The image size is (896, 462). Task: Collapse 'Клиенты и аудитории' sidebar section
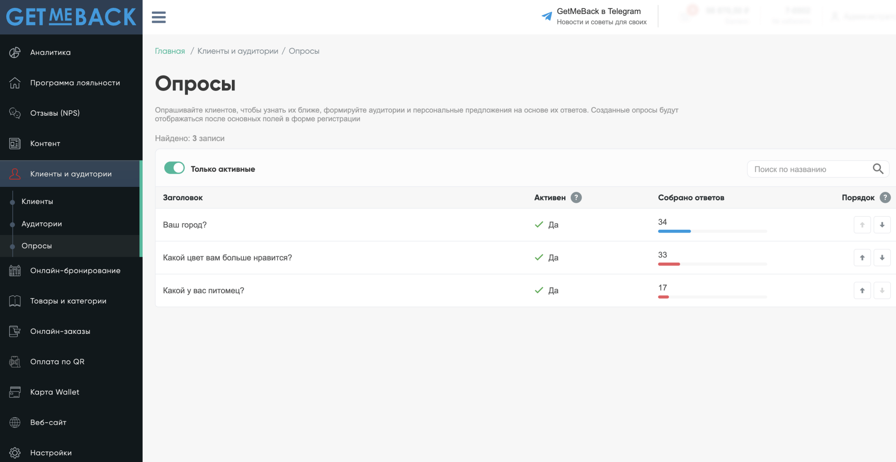point(71,174)
